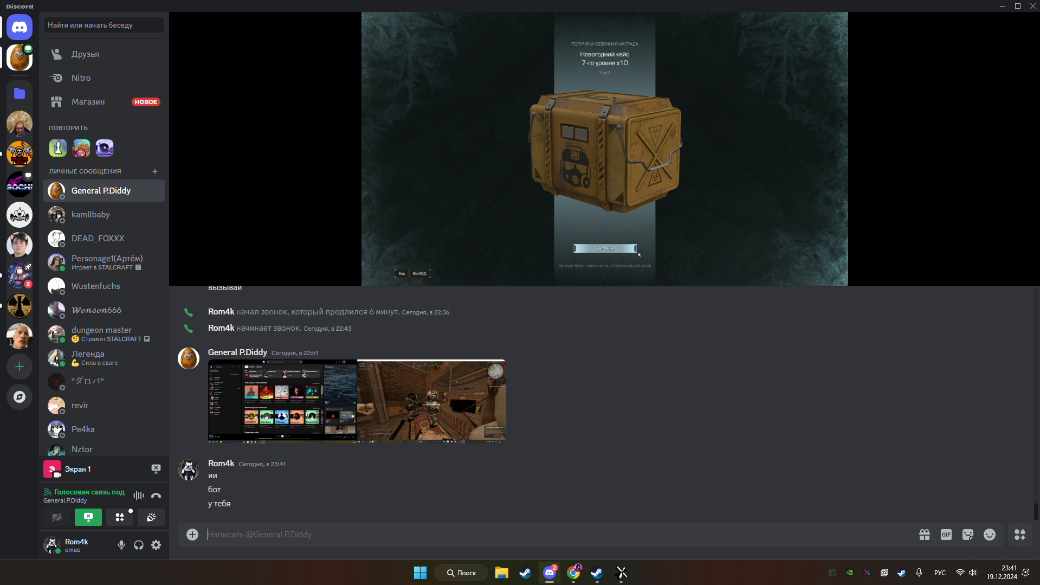Image resolution: width=1040 pixels, height=585 pixels.
Task: Open Windows Start menu
Action: [x=420, y=573]
